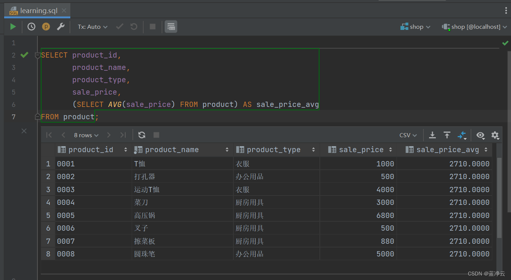Image resolution: width=511 pixels, height=280 pixels.
Task: Click the cell containing 圆珠笔
Action: point(183,254)
